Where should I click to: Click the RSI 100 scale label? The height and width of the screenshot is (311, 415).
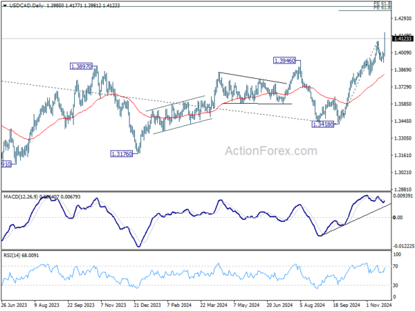(397, 254)
